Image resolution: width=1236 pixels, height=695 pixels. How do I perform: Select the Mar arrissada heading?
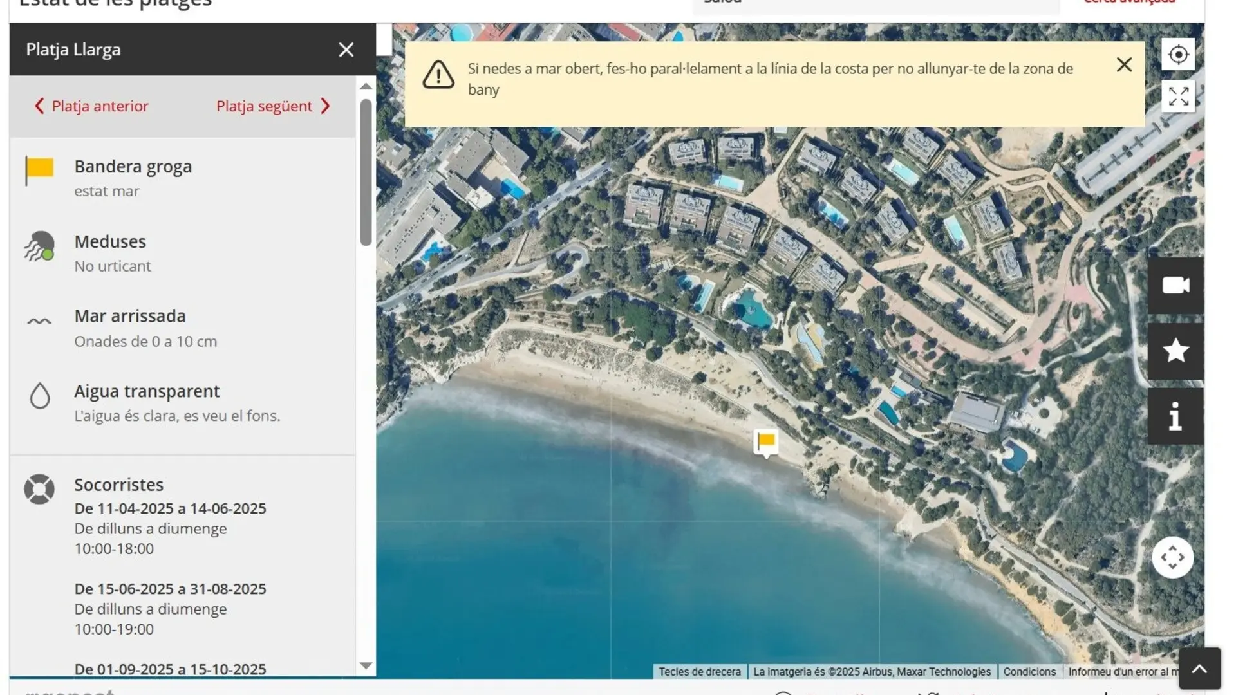tap(130, 316)
